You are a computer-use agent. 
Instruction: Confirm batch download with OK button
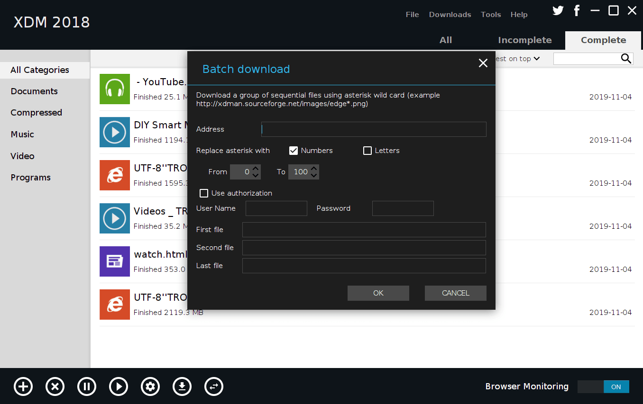378,293
